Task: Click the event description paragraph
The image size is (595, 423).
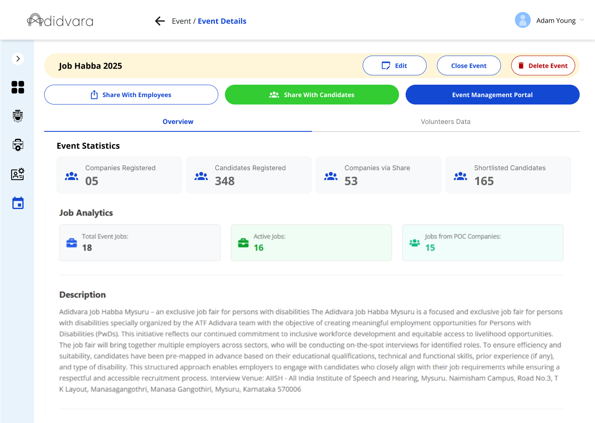Action: pos(311,350)
